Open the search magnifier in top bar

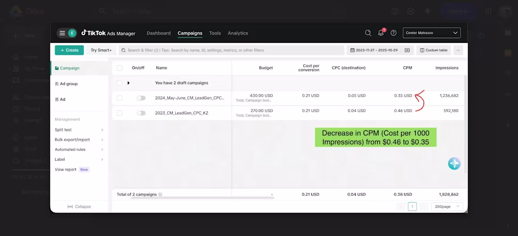[x=368, y=33]
